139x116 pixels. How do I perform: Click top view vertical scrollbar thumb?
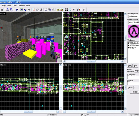click(x=125, y=38)
